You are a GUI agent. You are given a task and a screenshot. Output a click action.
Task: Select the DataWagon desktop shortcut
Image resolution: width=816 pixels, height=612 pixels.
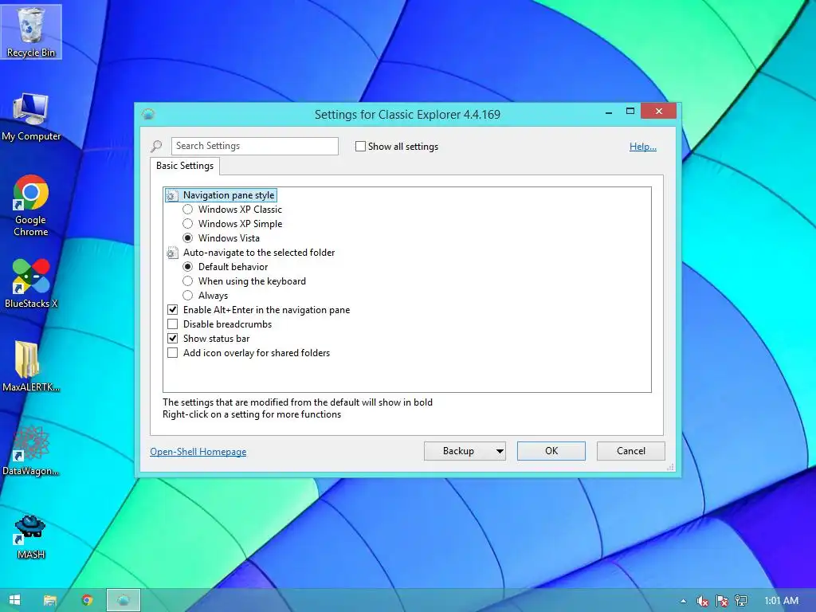pos(31,451)
